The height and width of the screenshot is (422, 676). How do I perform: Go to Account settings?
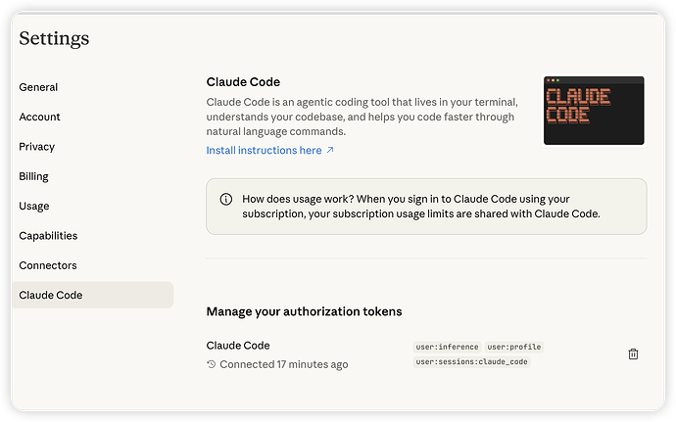[x=39, y=117]
